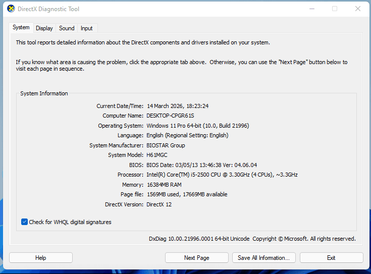Click the Help button
This screenshot has height=274, width=371.
click(x=41, y=258)
